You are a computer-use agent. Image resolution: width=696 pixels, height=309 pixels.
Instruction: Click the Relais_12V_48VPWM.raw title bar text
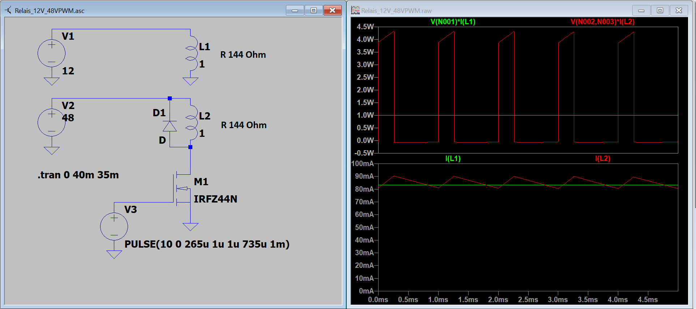tap(396, 11)
